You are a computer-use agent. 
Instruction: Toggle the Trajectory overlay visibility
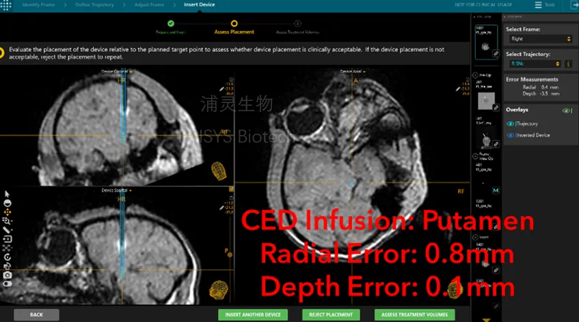coord(509,123)
